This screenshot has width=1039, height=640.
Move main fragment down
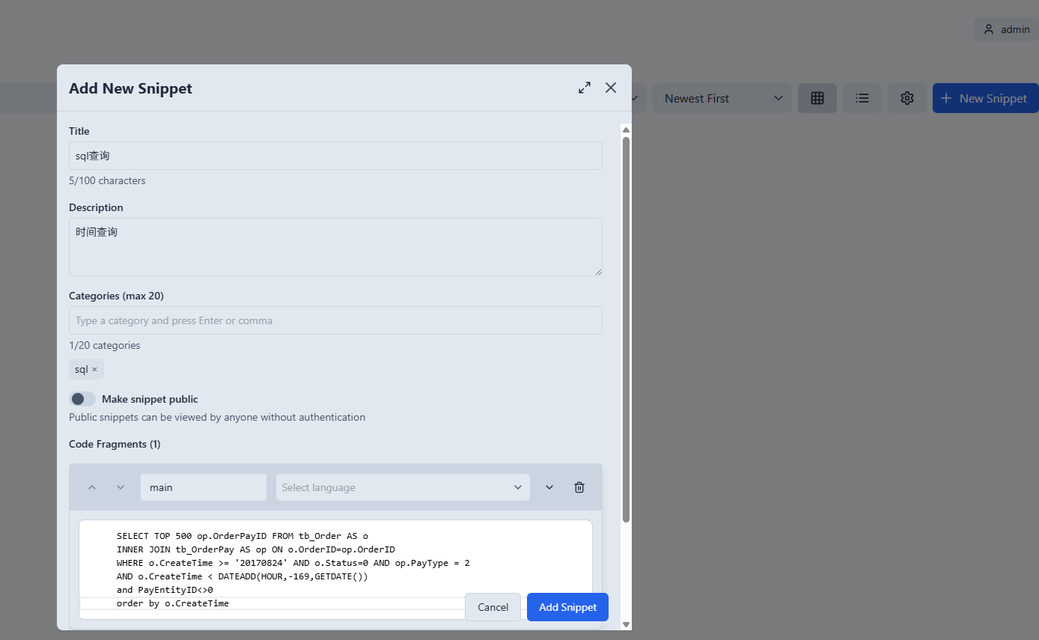pos(121,487)
